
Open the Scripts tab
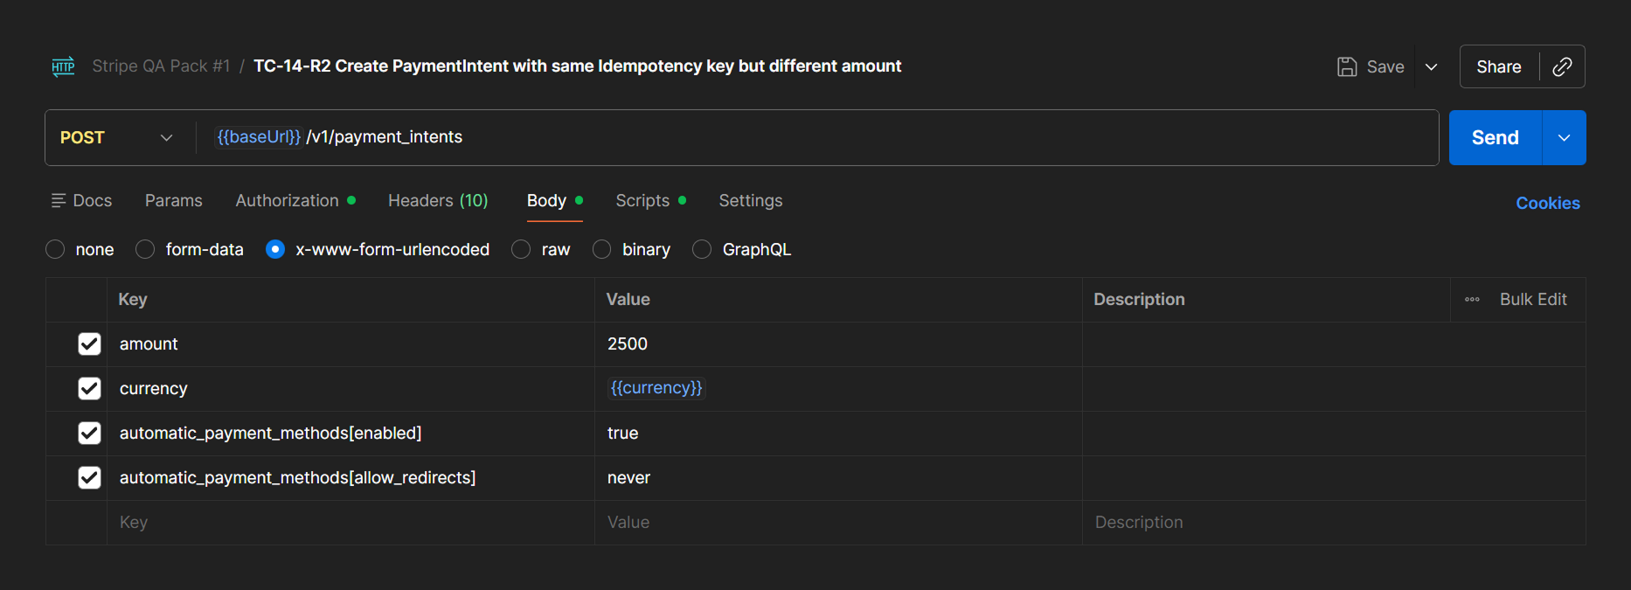pyautogui.click(x=650, y=200)
